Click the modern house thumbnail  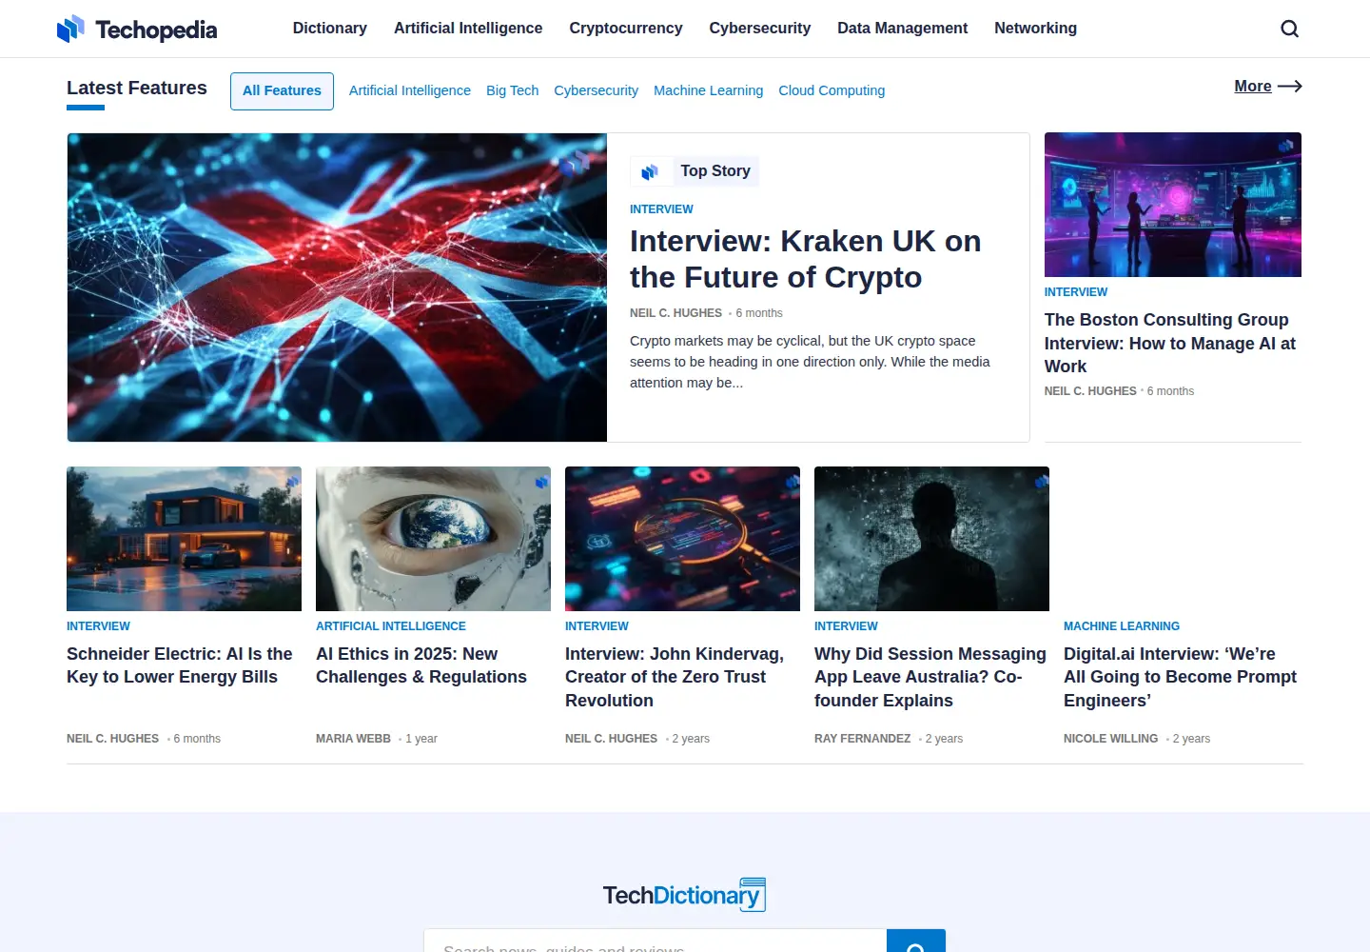point(184,539)
